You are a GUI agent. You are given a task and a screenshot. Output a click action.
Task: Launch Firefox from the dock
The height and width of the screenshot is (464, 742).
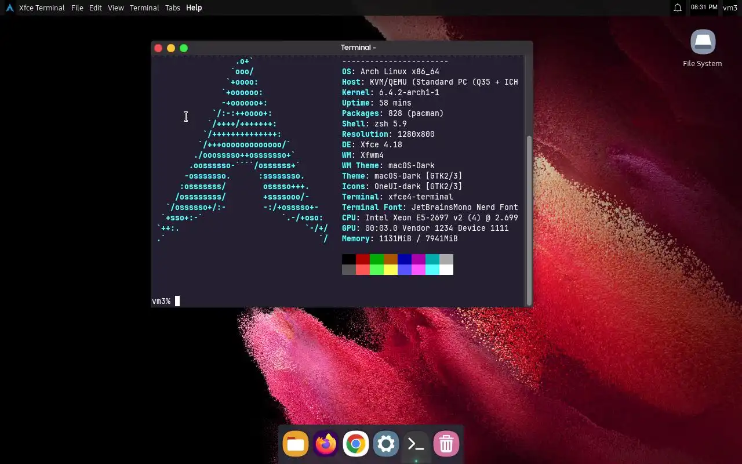[326, 444]
